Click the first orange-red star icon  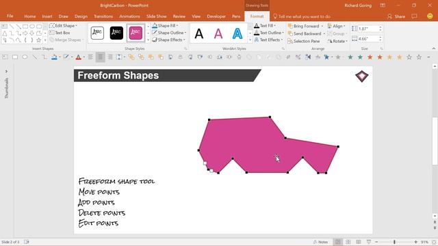[x=370, y=57]
